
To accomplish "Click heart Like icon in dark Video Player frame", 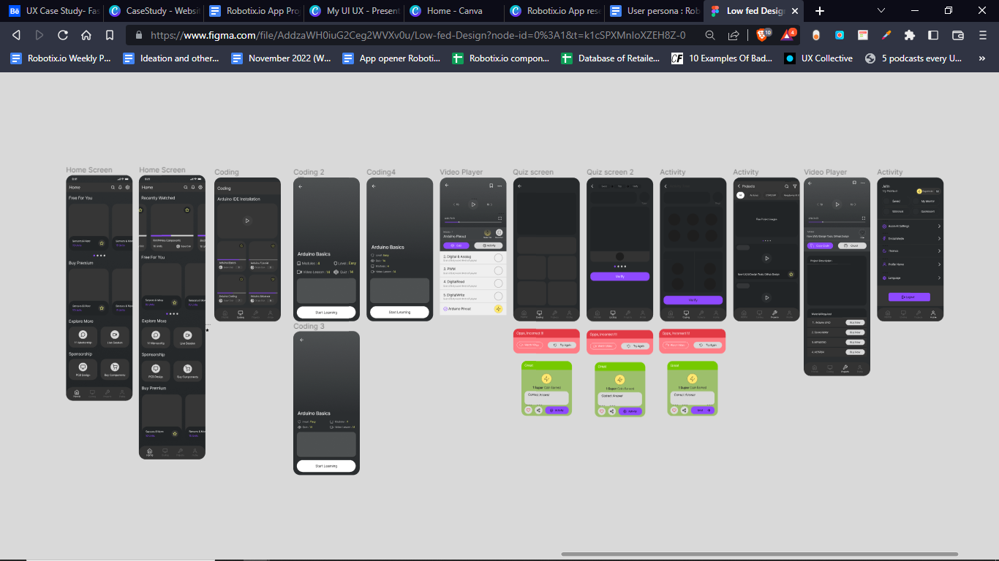I will [862, 232].
